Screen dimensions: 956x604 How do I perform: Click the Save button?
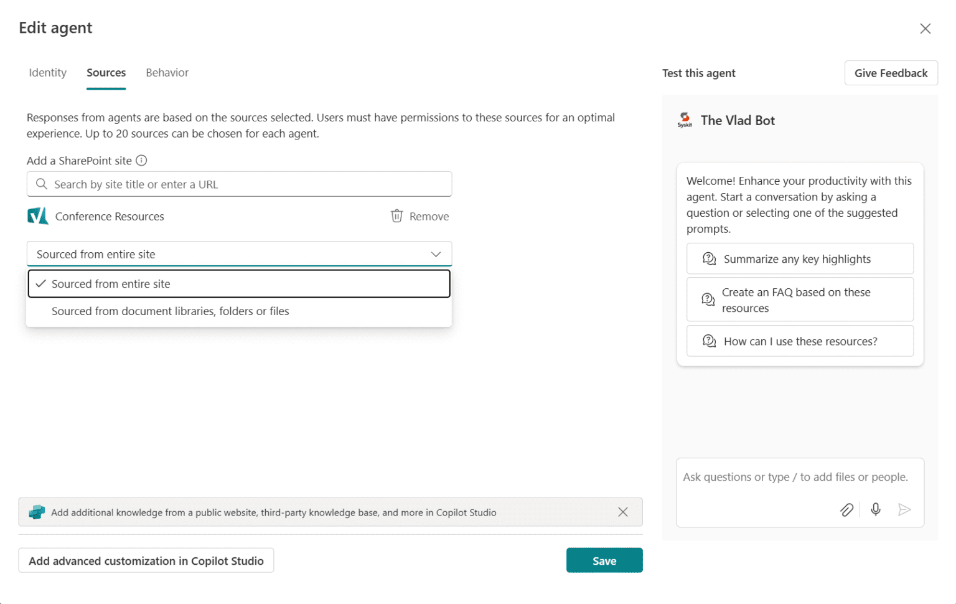pyautogui.click(x=604, y=560)
